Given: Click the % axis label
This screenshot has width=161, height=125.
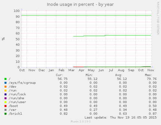Looking at the screenshot, I should tap(3, 39).
